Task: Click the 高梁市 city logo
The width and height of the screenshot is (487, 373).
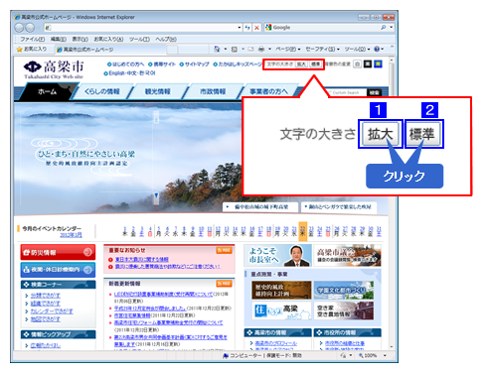Action: pos(54,69)
